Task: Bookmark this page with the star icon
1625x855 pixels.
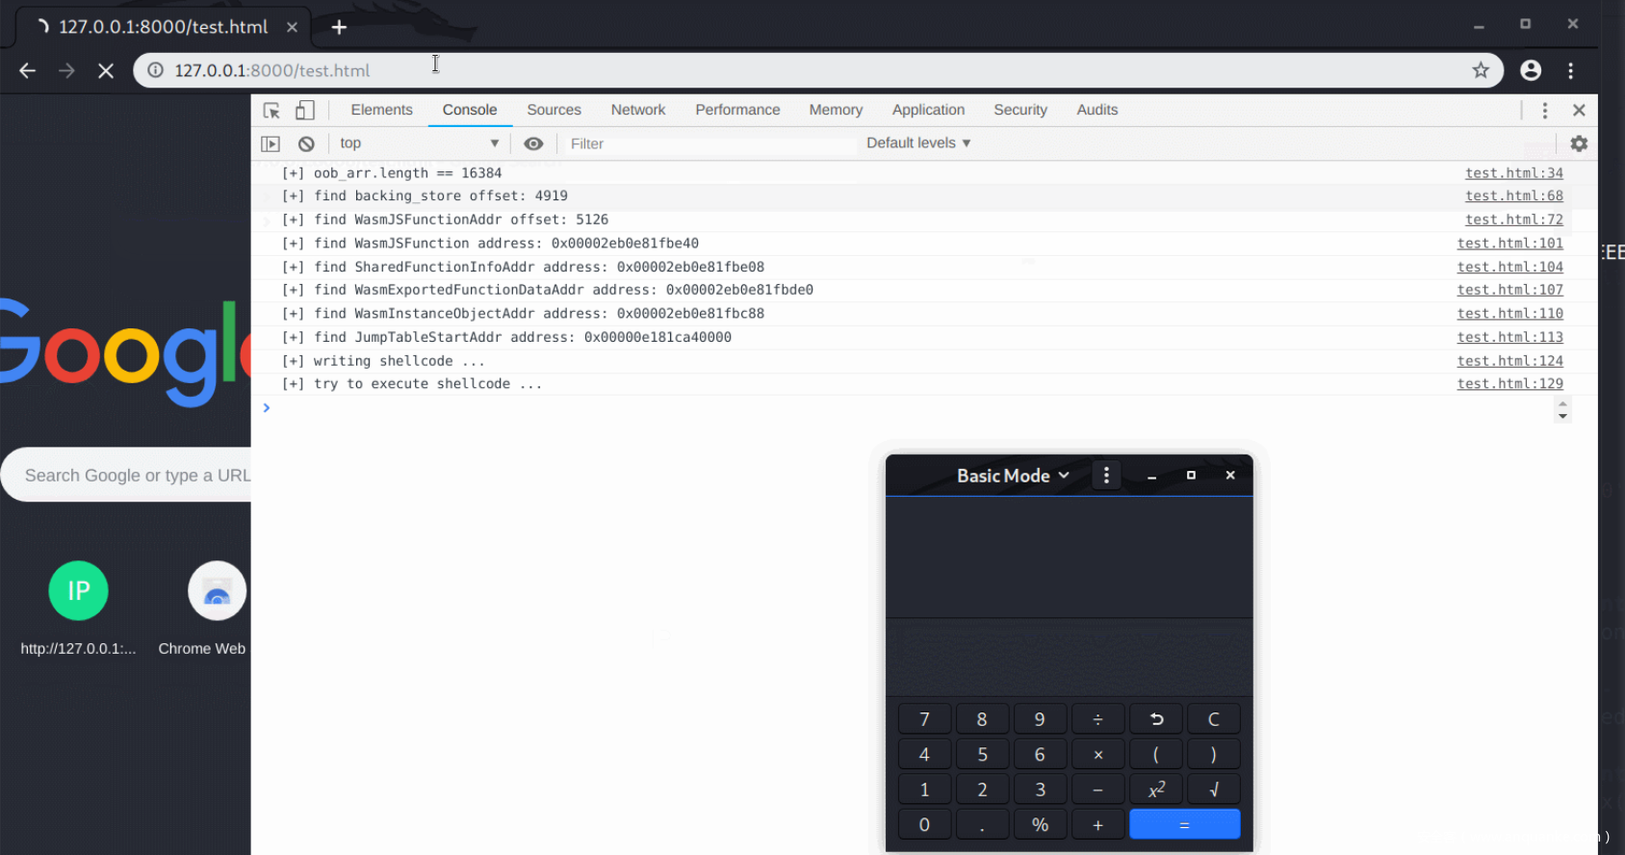Action: click(x=1480, y=70)
